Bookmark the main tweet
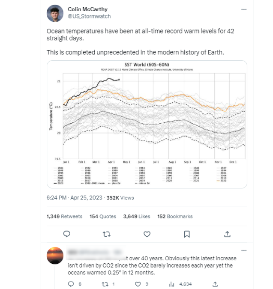This screenshot has width=273, height=289. tap(187, 234)
